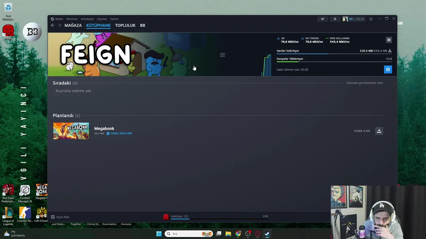Click the AĞ 76,6 Mbit/sn stat

coord(288,40)
